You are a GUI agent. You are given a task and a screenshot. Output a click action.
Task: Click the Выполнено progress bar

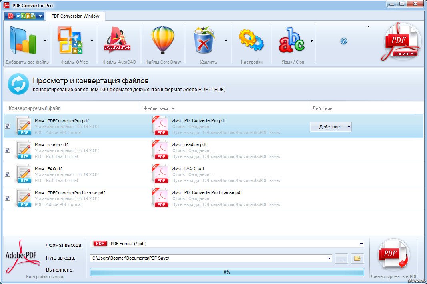point(227,272)
